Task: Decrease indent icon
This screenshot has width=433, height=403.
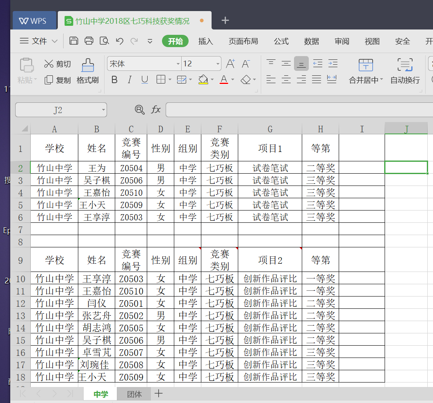Action: click(x=317, y=63)
